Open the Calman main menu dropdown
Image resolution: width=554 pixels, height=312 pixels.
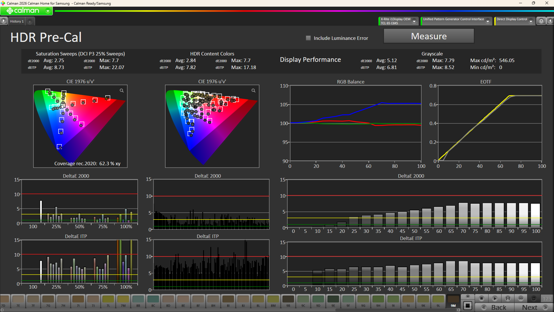[48, 11]
